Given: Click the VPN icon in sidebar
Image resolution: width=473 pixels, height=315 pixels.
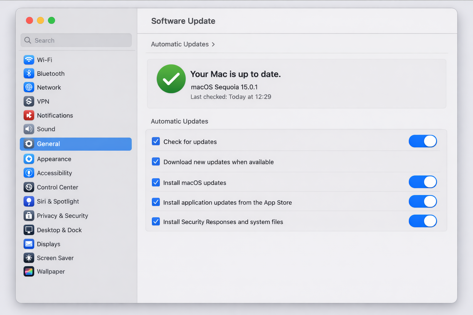Looking at the screenshot, I should [29, 101].
